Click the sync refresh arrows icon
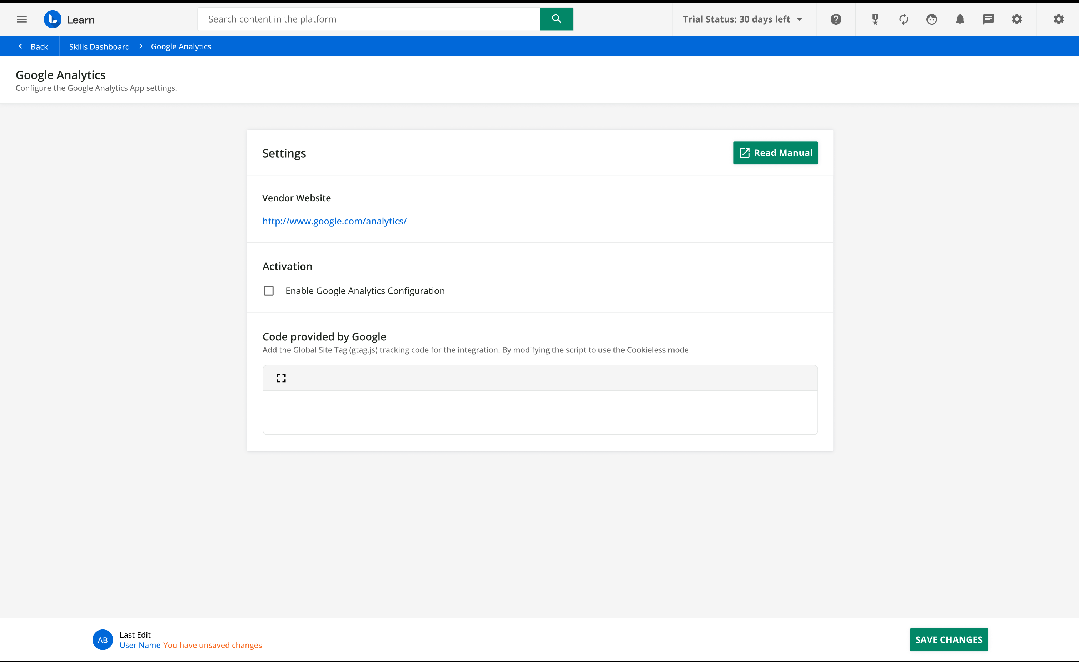 (904, 19)
